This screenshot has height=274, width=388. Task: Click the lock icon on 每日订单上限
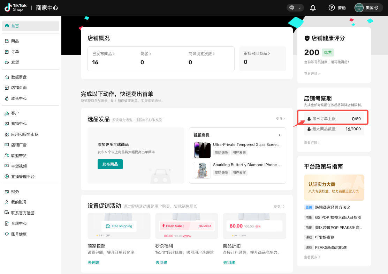pyautogui.click(x=309, y=119)
